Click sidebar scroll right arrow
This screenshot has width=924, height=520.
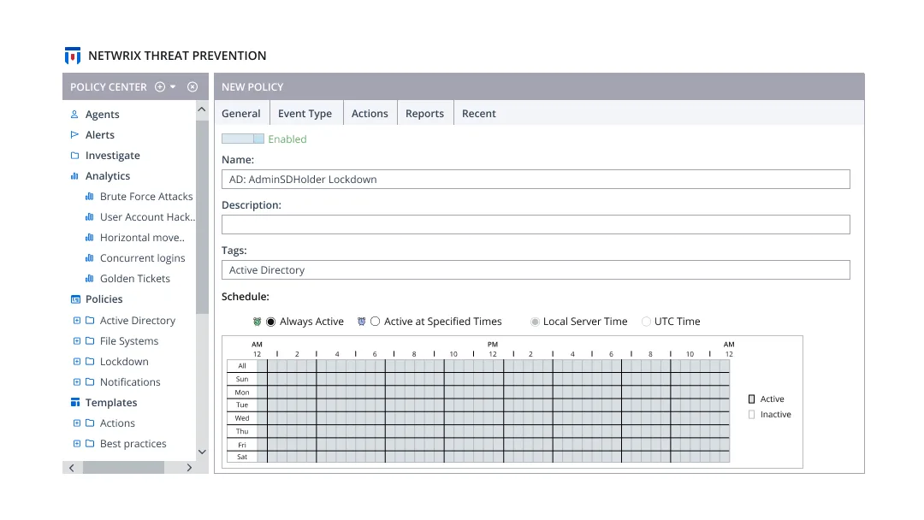(x=189, y=468)
